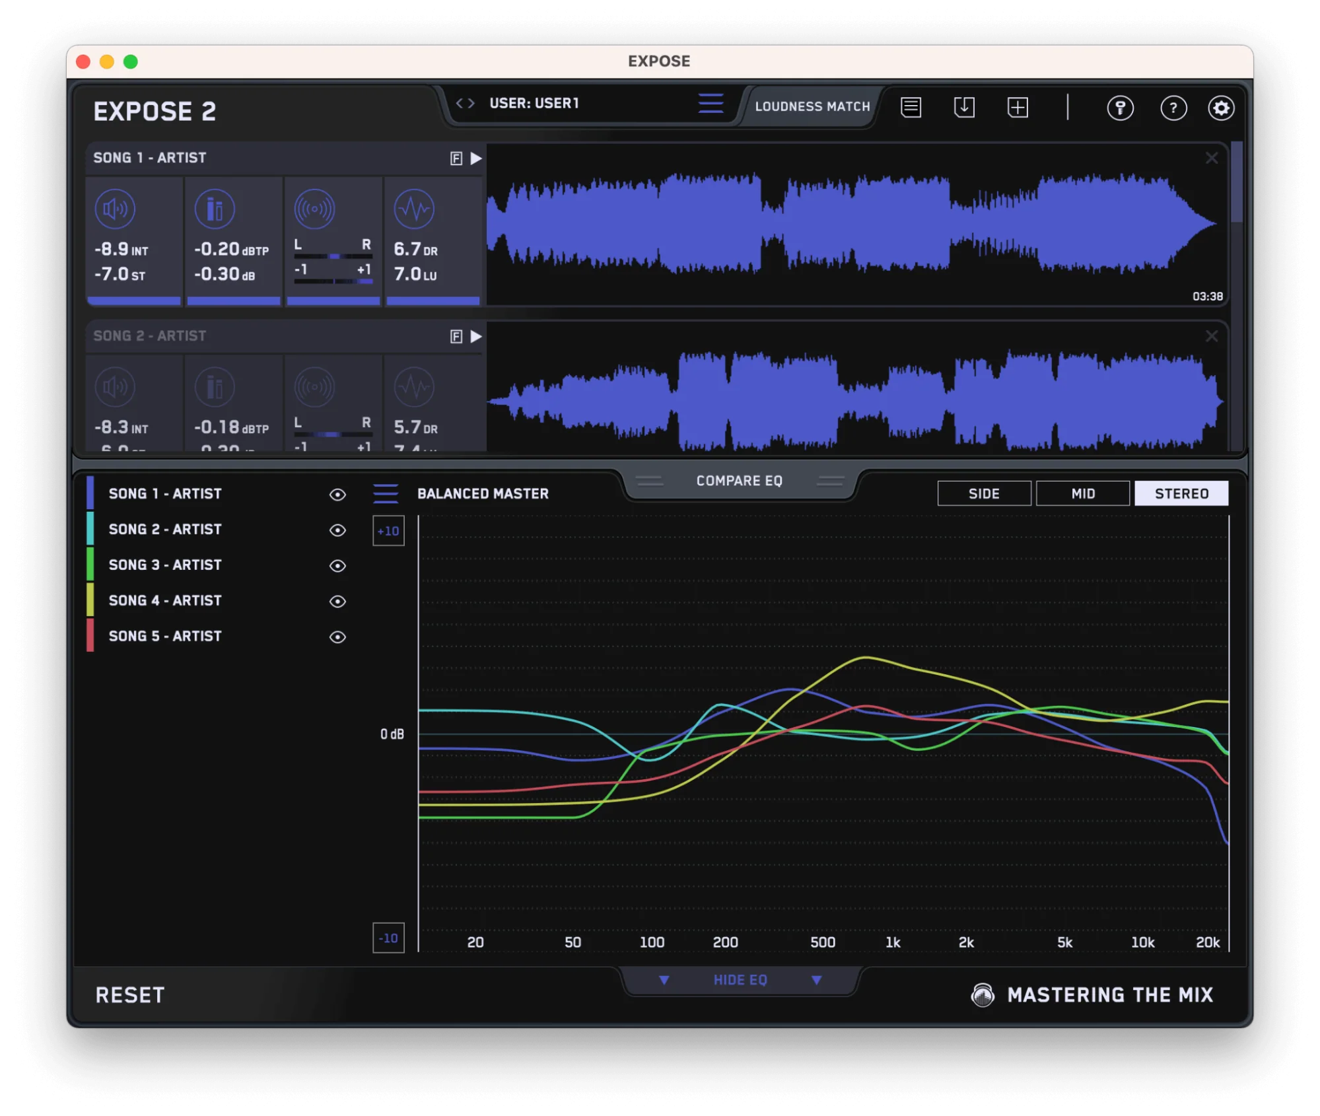Select Song 2 - Artist in EQ list
This screenshot has width=1320, height=1116.
point(165,530)
